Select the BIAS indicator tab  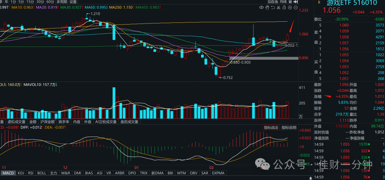tap(89, 173)
